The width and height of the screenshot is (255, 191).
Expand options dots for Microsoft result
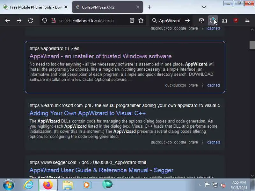203,142
